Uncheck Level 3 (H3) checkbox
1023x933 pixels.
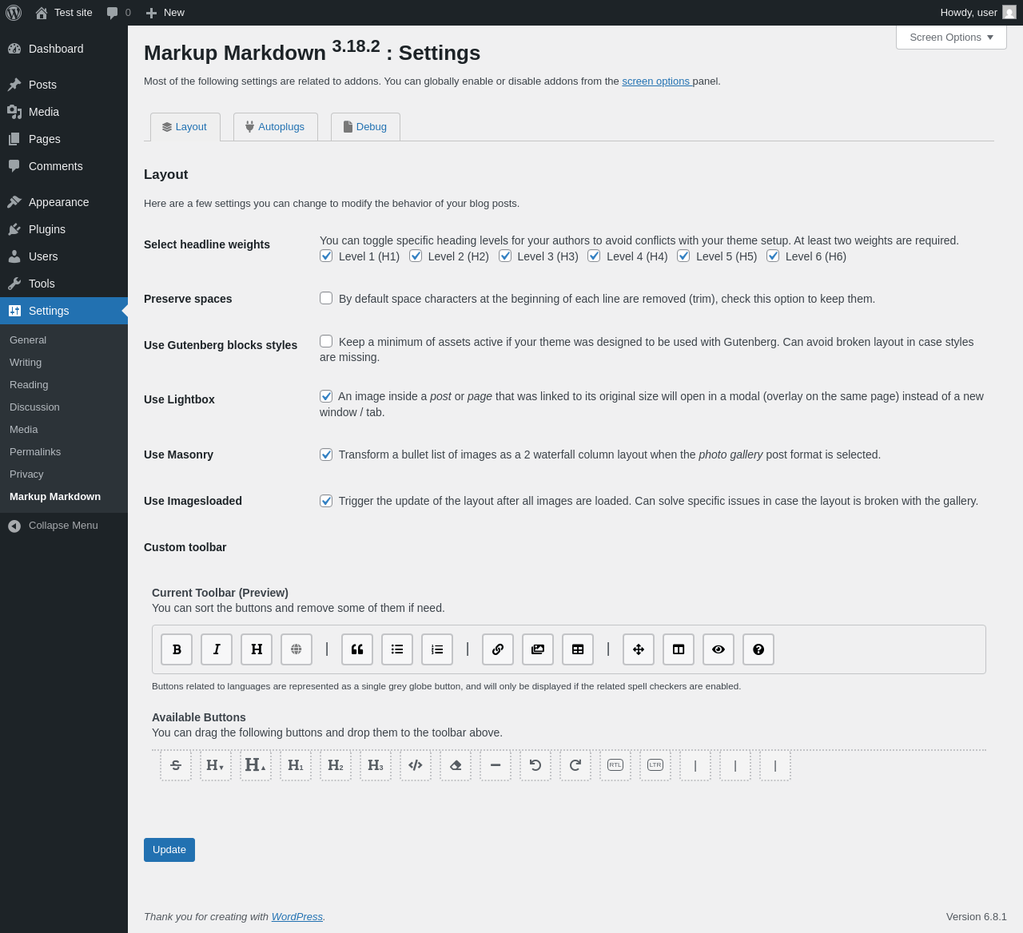pos(505,256)
